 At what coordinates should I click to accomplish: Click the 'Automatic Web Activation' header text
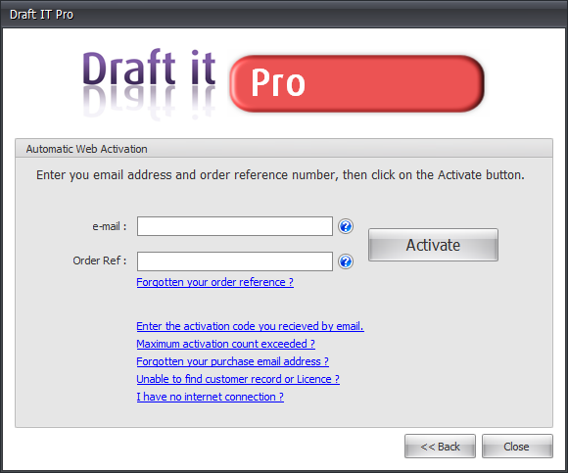pyautogui.click(x=86, y=149)
